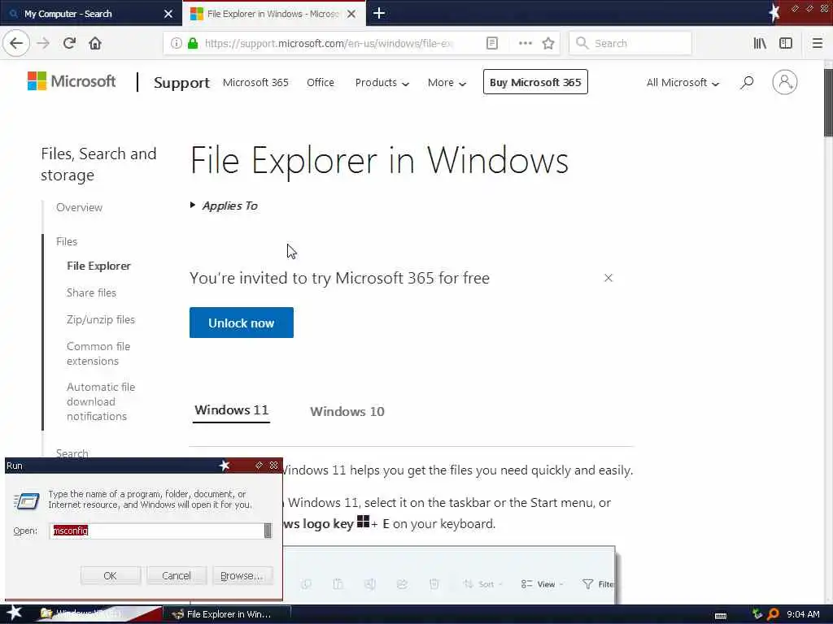Open the Office nav item
The height and width of the screenshot is (624, 833).
point(321,82)
